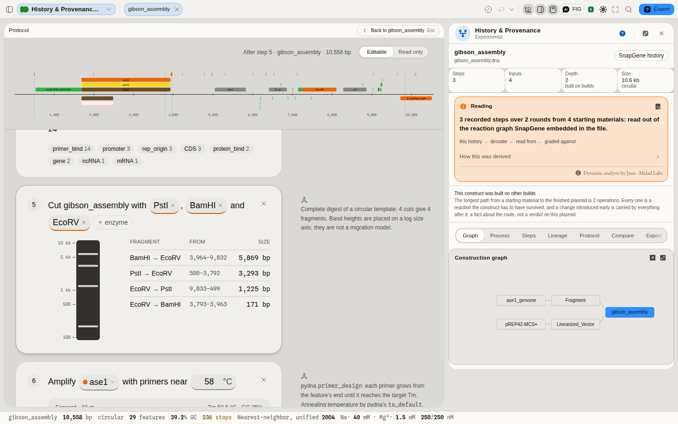Switch to the Process tab
This screenshot has height=424, width=678.
[500, 236]
